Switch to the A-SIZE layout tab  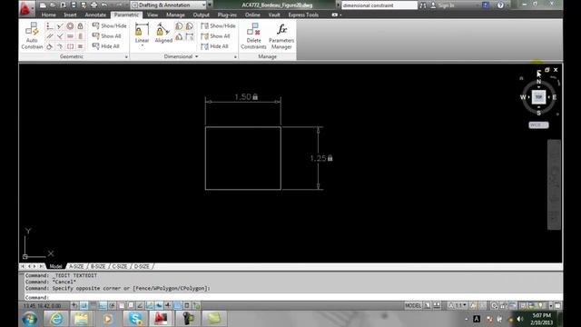pyautogui.click(x=76, y=266)
